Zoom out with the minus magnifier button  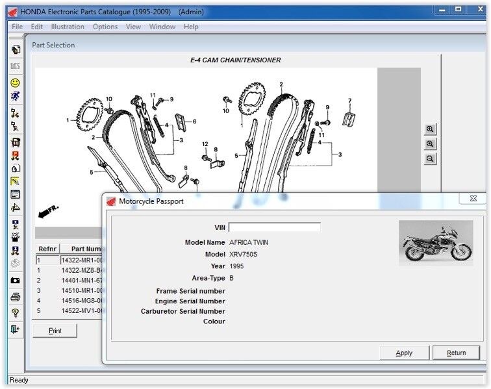point(430,158)
